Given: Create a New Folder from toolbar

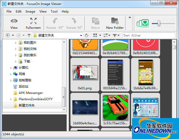Looking at the screenshot, I should click(115, 24).
